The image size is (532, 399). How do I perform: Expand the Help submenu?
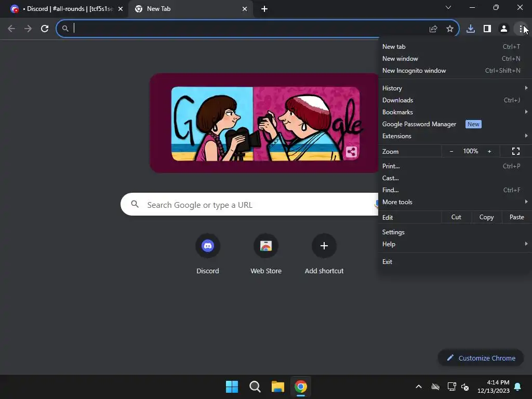455,244
